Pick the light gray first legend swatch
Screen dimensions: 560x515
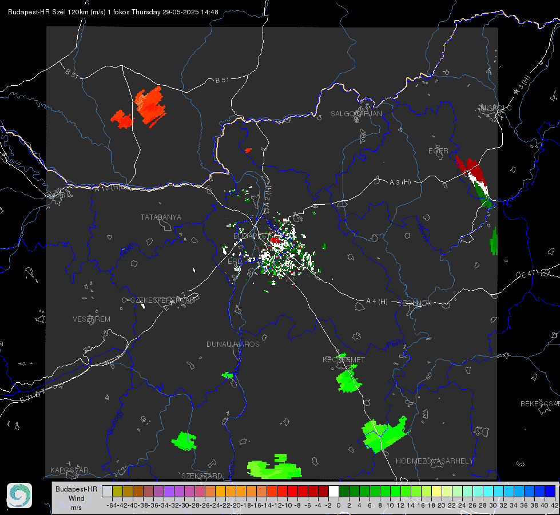click(x=107, y=491)
